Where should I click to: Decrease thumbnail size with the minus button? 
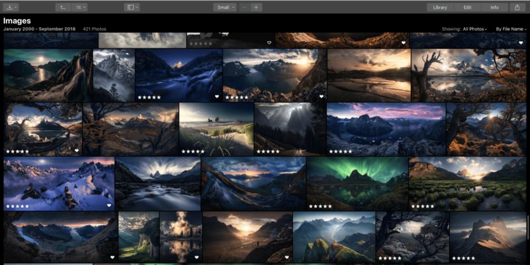(244, 7)
